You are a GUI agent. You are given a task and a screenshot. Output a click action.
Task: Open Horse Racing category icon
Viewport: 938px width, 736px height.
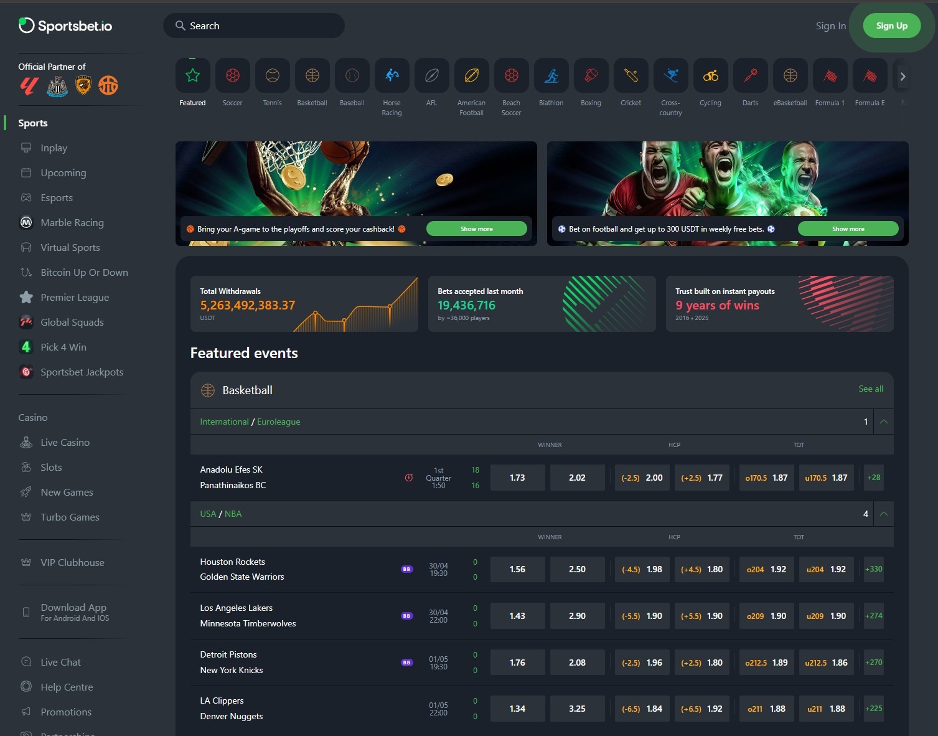click(392, 76)
